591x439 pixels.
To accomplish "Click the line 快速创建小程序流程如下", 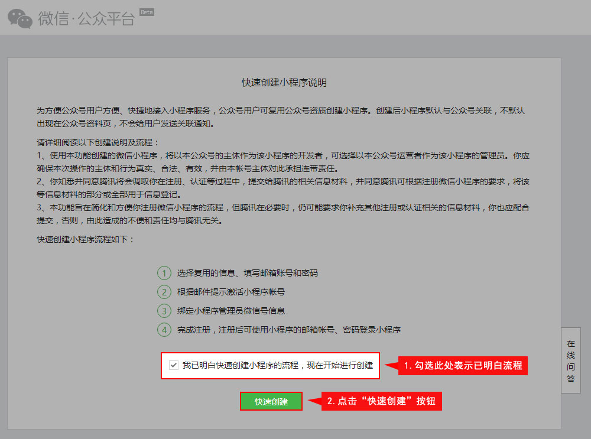I will click(x=86, y=239).
